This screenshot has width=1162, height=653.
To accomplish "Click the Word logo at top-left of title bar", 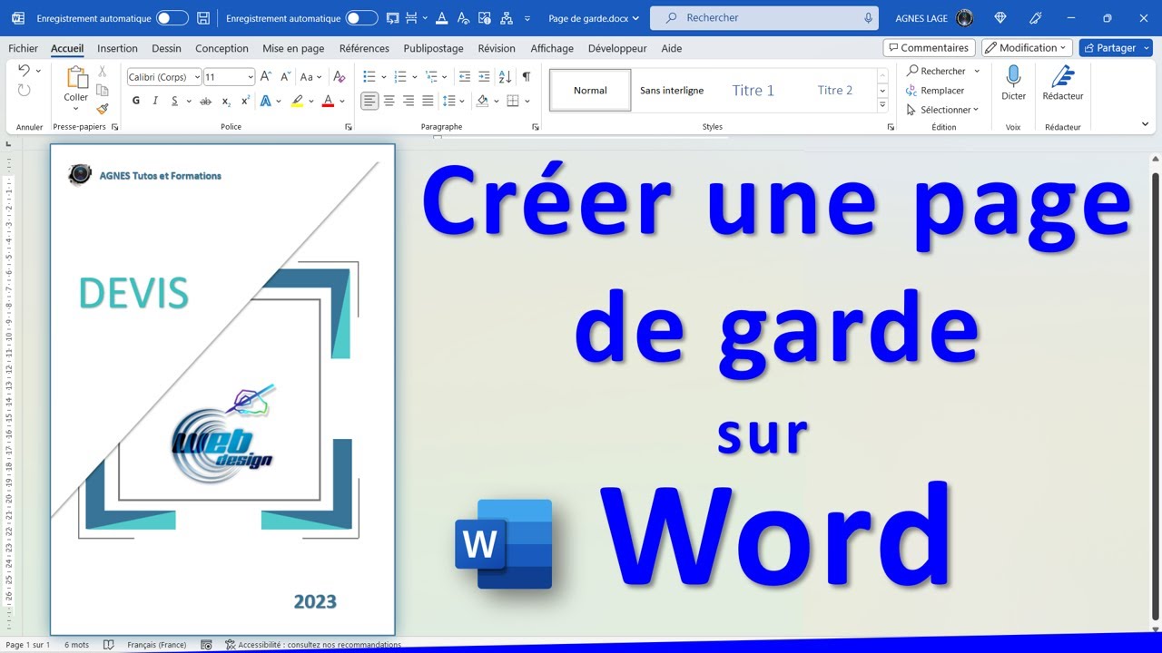I will (17, 18).
